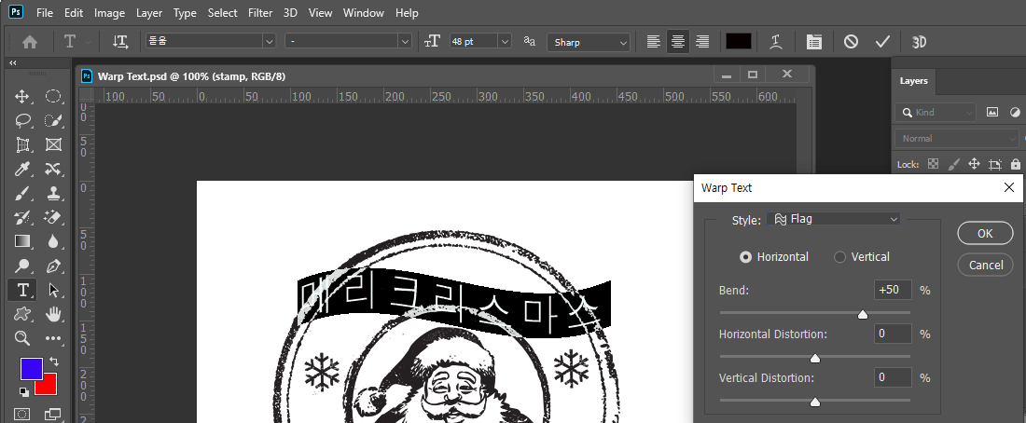The height and width of the screenshot is (423, 1026).
Task: Open the Normal blend mode dropdown
Action: (x=957, y=139)
